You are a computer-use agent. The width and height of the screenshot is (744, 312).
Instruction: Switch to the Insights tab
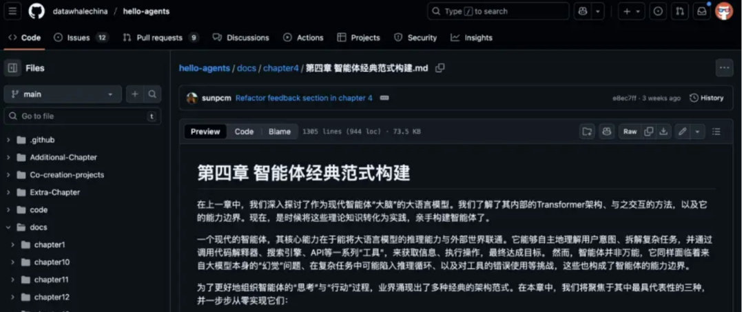click(471, 37)
